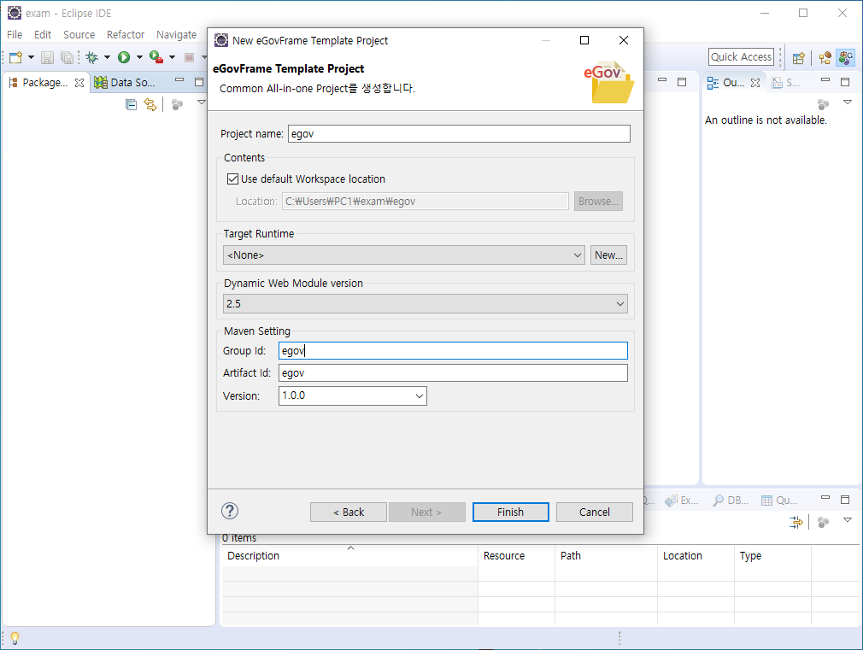Expand the Debug dropdown arrow
Image resolution: width=863 pixels, height=650 pixels.
coord(108,57)
